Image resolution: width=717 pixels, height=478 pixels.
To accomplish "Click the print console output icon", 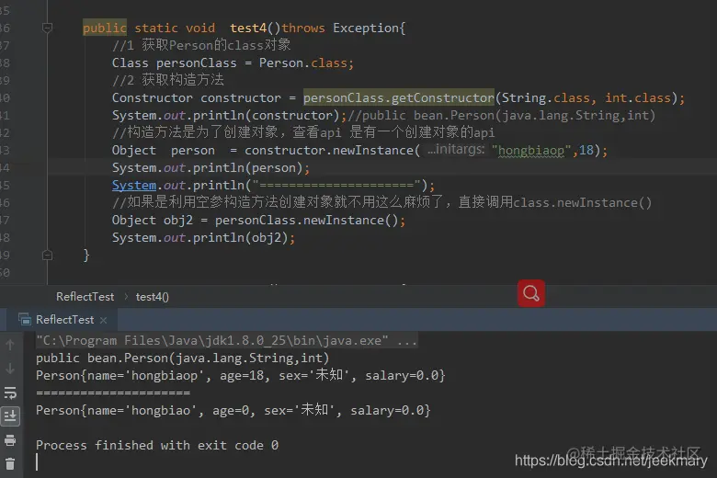I will pos(10,440).
